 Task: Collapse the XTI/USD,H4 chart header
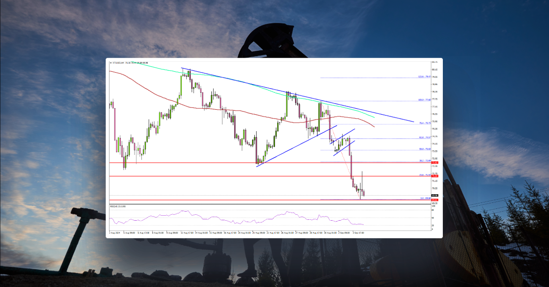[111, 63]
